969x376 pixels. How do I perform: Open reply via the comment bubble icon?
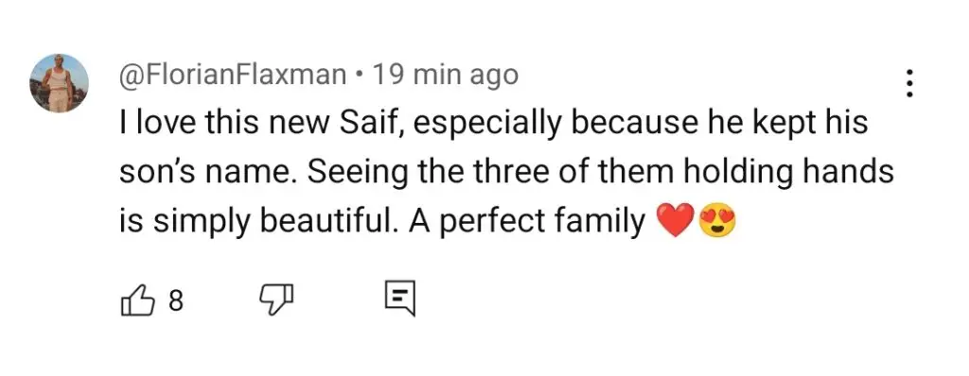tap(400, 299)
